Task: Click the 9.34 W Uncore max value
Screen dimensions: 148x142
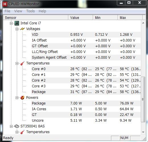Action: (126, 121)
